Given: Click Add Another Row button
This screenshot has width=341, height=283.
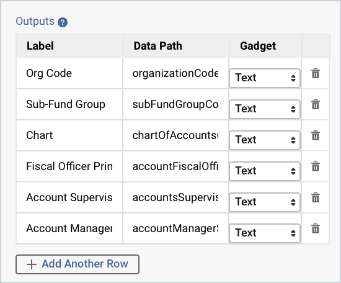Looking at the screenshot, I should (x=77, y=264).
